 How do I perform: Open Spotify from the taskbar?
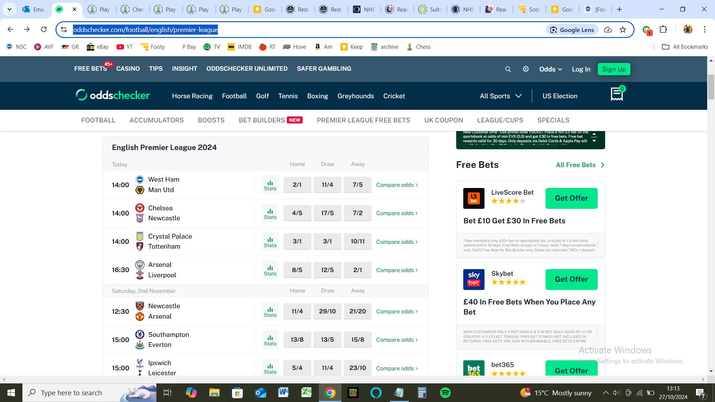click(x=445, y=393)
